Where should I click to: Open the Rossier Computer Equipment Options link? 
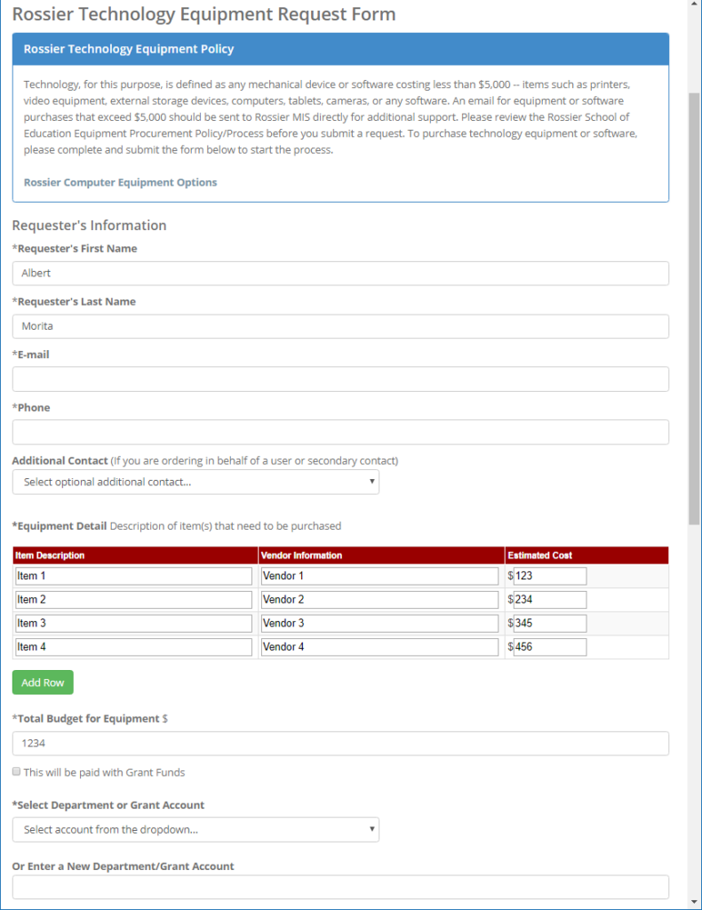point(120,182)
